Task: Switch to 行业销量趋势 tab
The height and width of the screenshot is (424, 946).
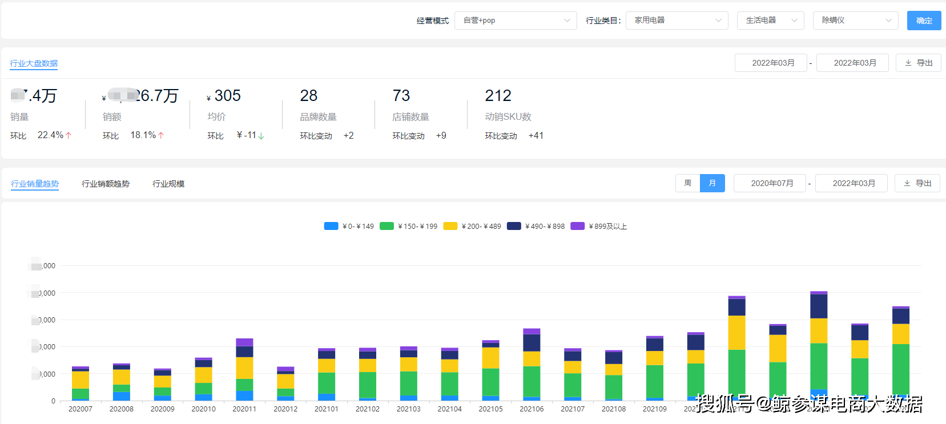Action: click(x=35, y=184)
